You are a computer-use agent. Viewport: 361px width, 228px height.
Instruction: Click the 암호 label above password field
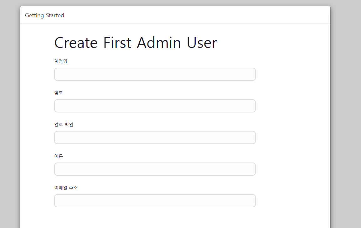[59, 93]
